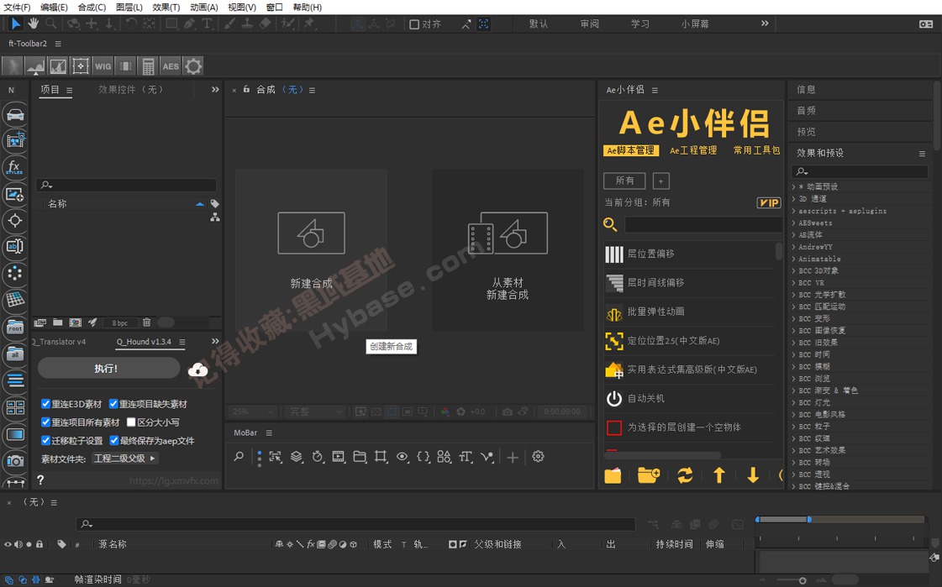Switch to Q_Translator v4 tab

pyautogui.click(x=60, y=342)
